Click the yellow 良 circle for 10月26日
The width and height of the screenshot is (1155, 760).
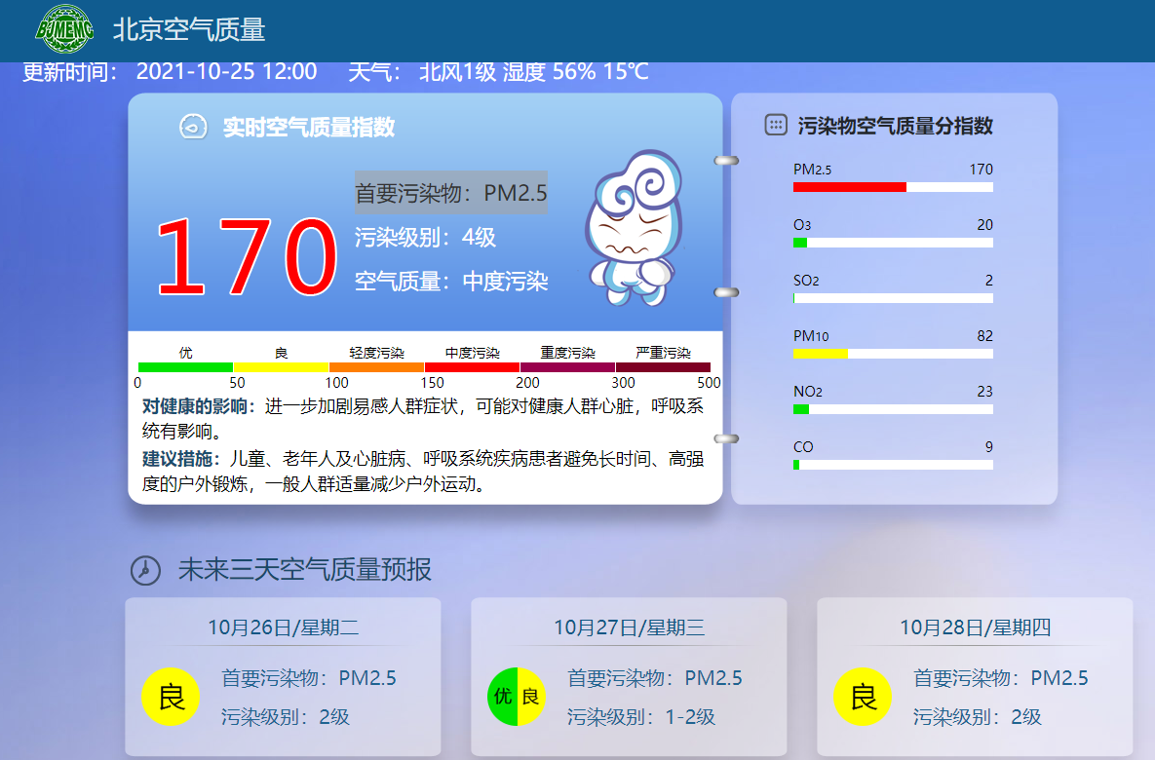[171, 697]
